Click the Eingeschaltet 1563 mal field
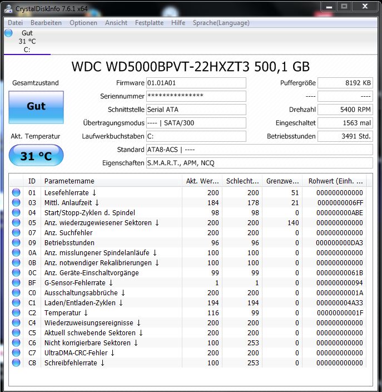 click(x=345, y=123)
